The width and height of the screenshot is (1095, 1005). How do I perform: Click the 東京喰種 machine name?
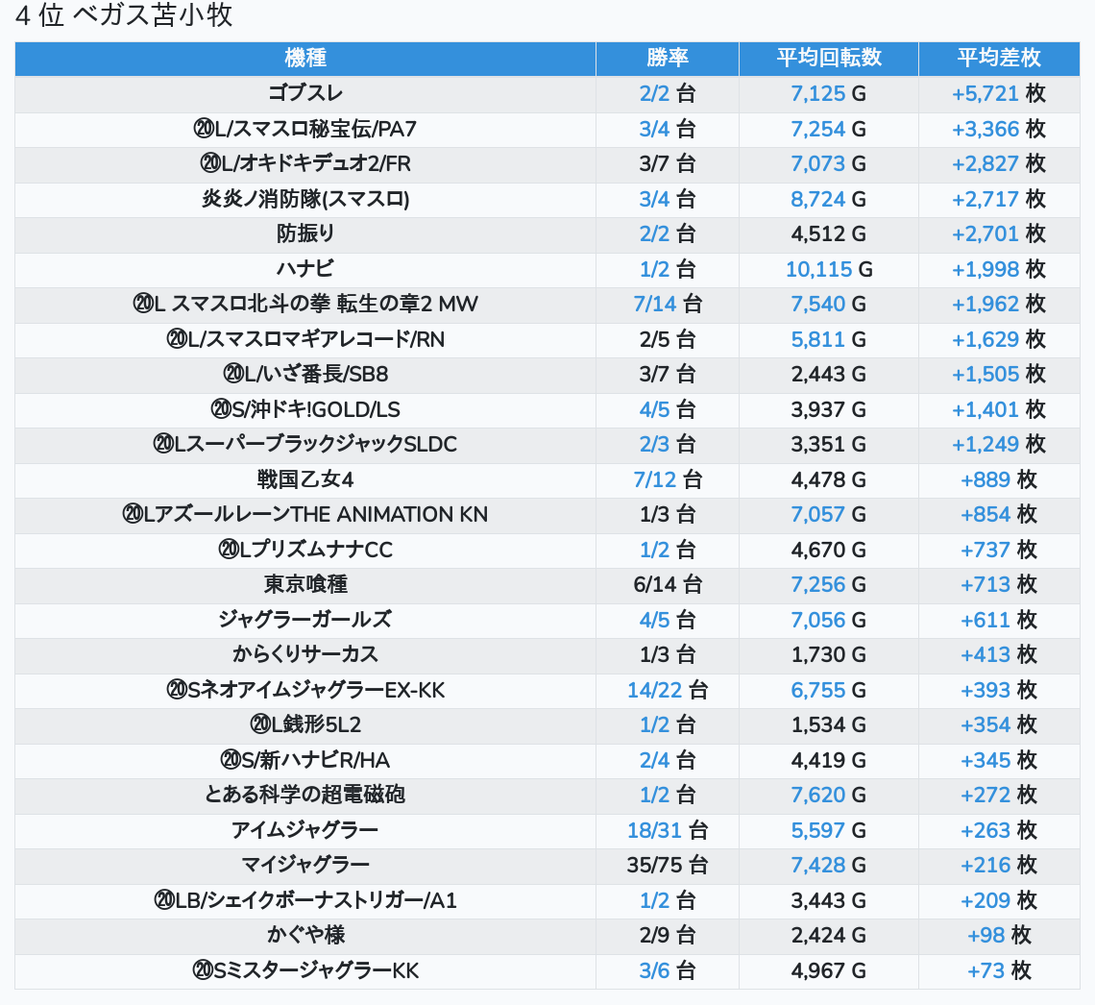(x=305, y=585)
